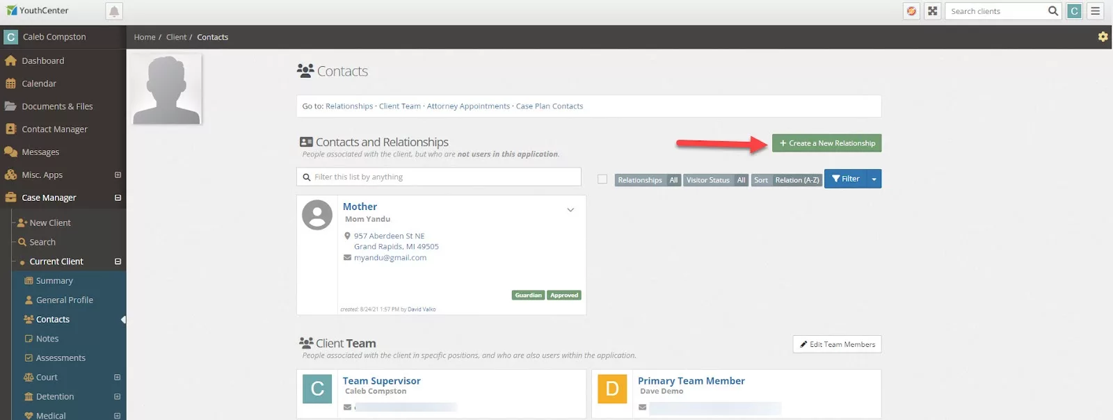
Task: Click the myandu@gmail.com email link
Action: [390, 258]
